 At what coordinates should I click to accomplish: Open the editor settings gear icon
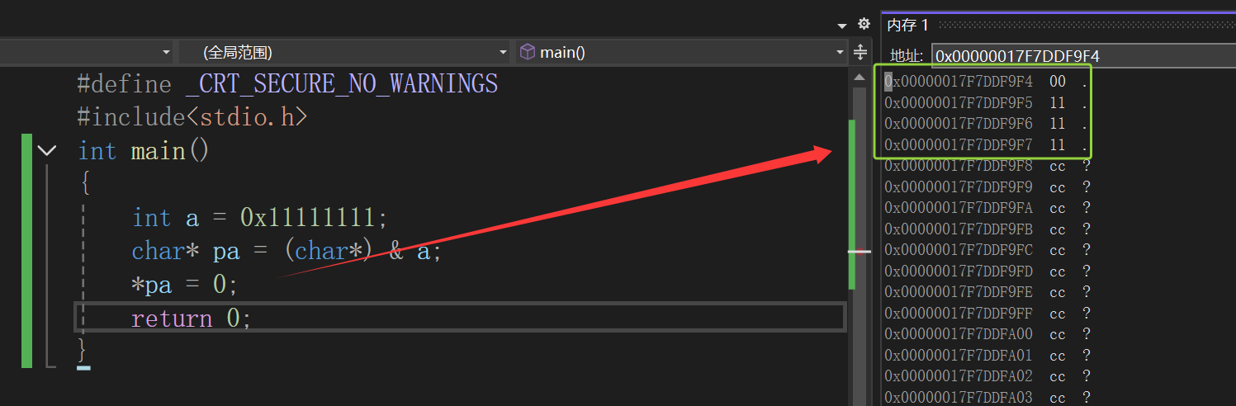864,24
